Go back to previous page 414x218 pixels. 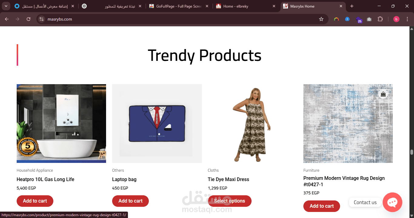click(x=7, y=19)
